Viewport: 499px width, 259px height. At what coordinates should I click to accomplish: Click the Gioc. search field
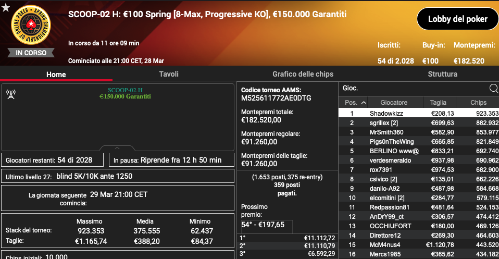pyautogui.click(x=414, y=88)
